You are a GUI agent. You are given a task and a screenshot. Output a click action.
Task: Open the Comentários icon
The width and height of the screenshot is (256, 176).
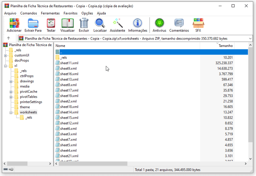(179, 23)
